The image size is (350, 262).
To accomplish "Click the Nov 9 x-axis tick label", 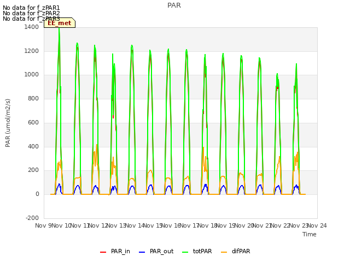I will point(44,225).
